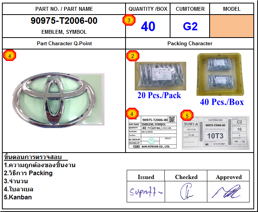This screenshot has width=258, height=212.
Task: Click the 'QUANTITY /BOX' header
Action: 148,9
